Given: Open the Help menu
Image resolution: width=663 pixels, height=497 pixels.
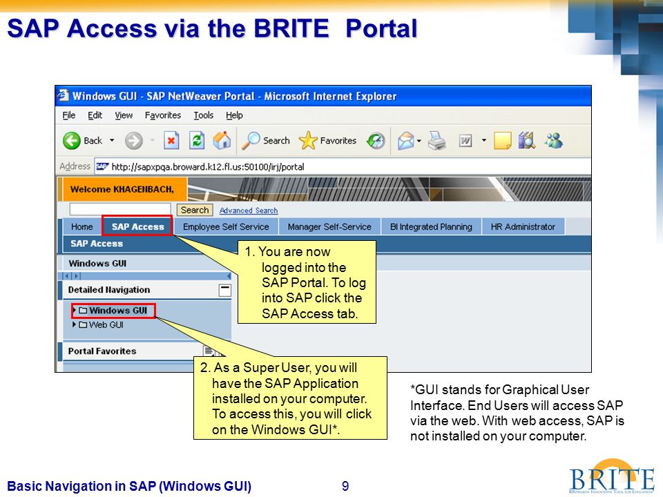Looking at the screenshot, I should [x=234, y=115].
